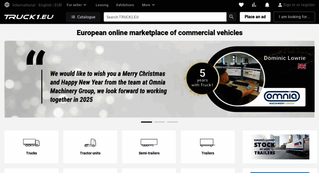Open the Exhibitions page
Viewport: 319px width, 173px height.
coord(125,5)
